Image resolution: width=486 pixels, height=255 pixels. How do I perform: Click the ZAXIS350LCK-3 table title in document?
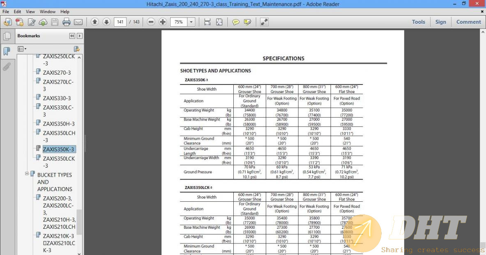198,187
